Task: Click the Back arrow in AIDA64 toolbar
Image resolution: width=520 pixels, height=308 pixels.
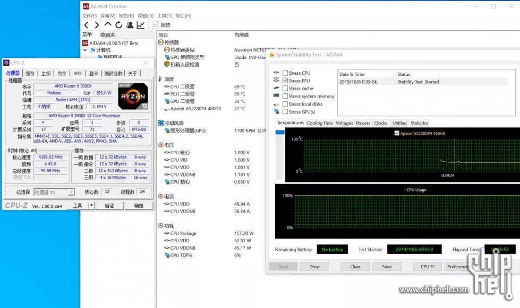Action: 87,25
